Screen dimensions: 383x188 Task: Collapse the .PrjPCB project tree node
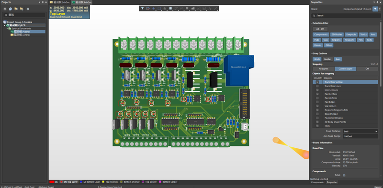click(4, 25)
